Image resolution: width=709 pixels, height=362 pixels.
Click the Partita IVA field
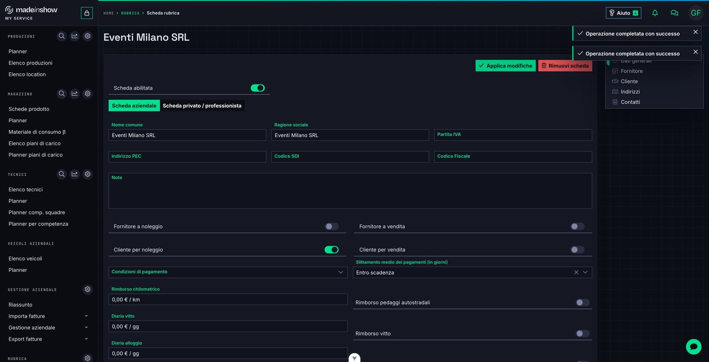tap(513, 135)
